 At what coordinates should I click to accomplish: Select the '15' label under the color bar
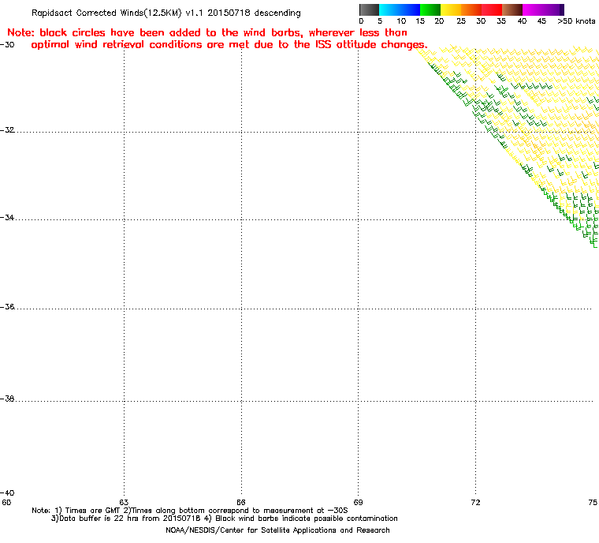(420, 21)
